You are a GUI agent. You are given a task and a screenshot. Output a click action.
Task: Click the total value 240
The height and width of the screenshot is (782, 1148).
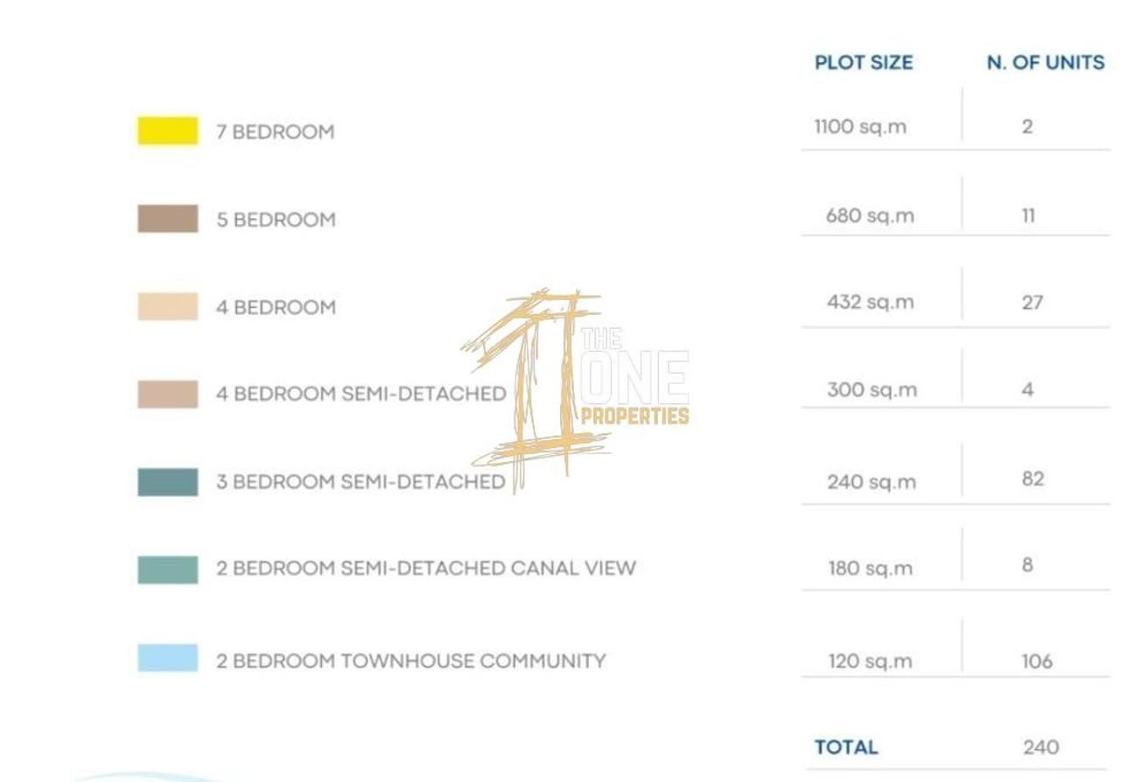pyautogui.click(x=1040, y=748)
